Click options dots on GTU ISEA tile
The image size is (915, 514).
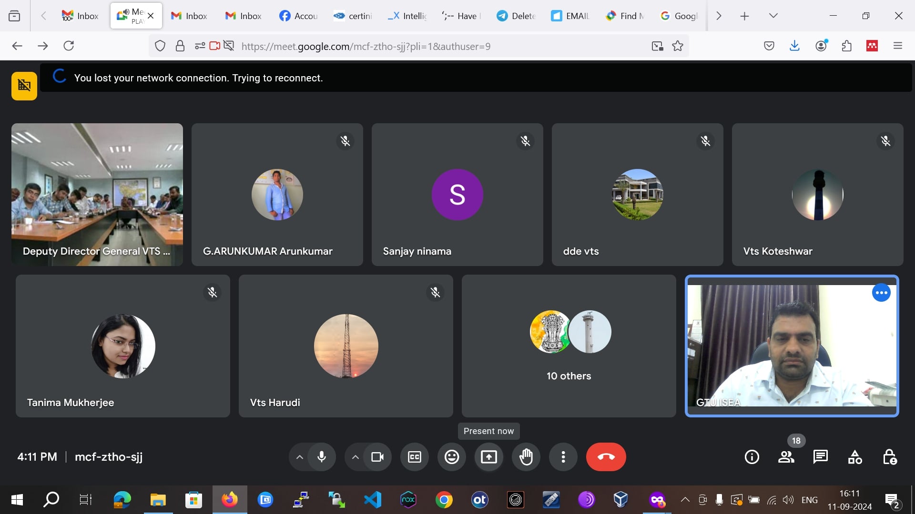(881, 293)
